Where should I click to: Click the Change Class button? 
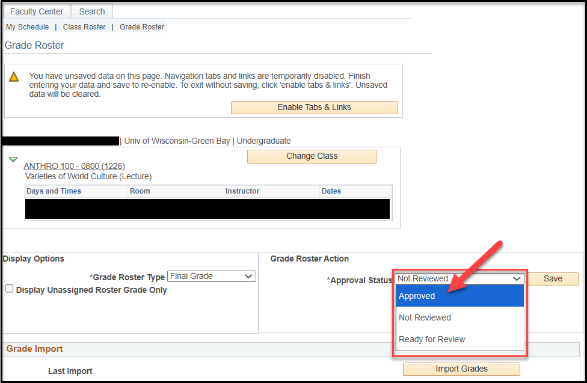[x=312, y=156]
